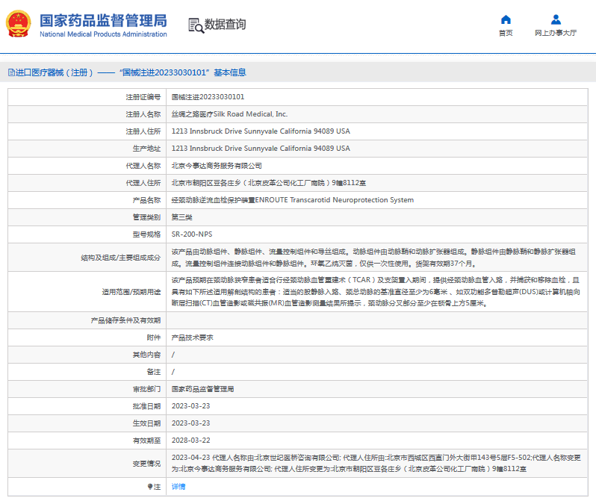The height and width of the screenshot is (501, 596).
Task: Select the ENROUTE Transcarotid Neuroprotection System product name
Action: click(x=293, y=200)
